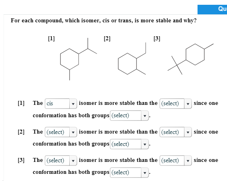The width and height of the screenshot is (227, 189).
Task: Expand second select dropdown in row 2
Action: pos(176,132)
